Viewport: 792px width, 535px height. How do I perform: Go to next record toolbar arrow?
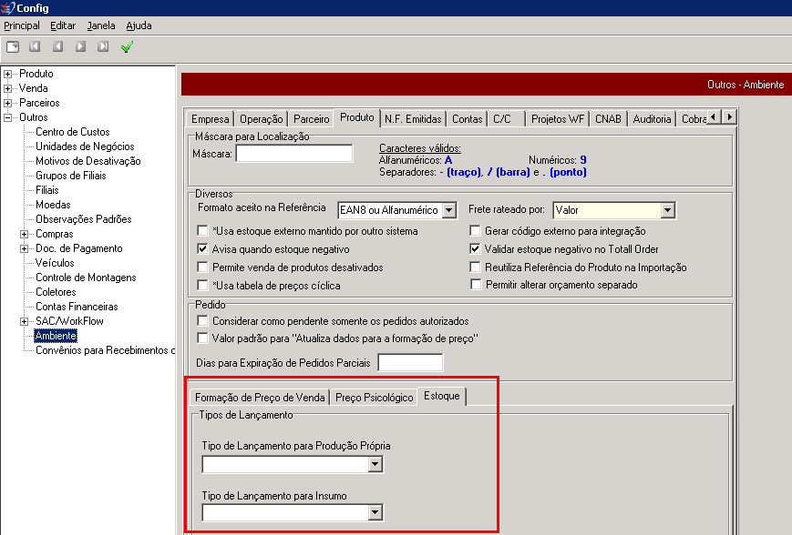(80, 47)
